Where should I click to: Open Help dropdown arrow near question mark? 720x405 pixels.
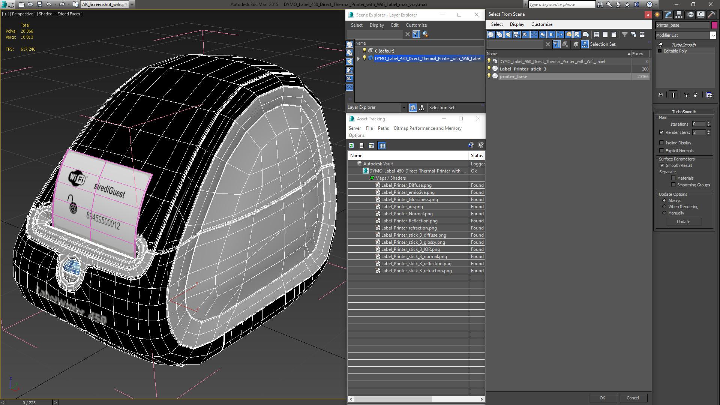[656, 4]
